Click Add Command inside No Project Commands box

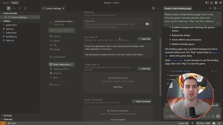point(118,119)
